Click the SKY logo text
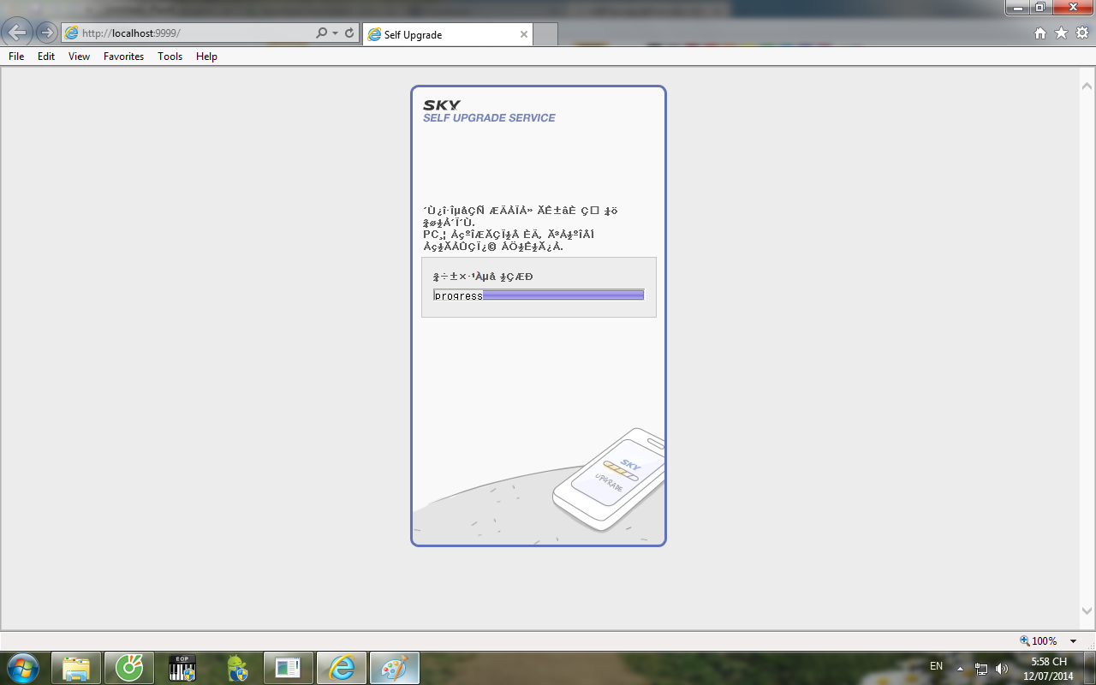Screen dimensions: 1096x685 point(442,105)
